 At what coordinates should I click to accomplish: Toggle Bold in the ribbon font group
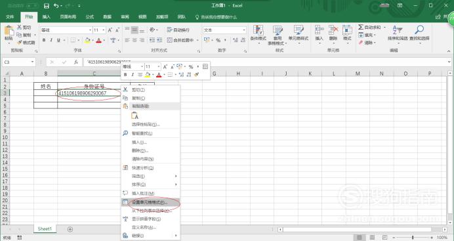click(44, 40)
